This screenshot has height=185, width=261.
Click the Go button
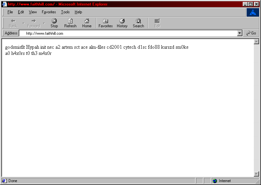click(x=251, y=33)
